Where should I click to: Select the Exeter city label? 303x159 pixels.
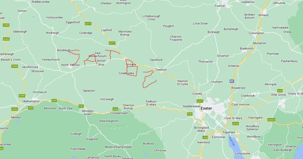coord(206,109)
